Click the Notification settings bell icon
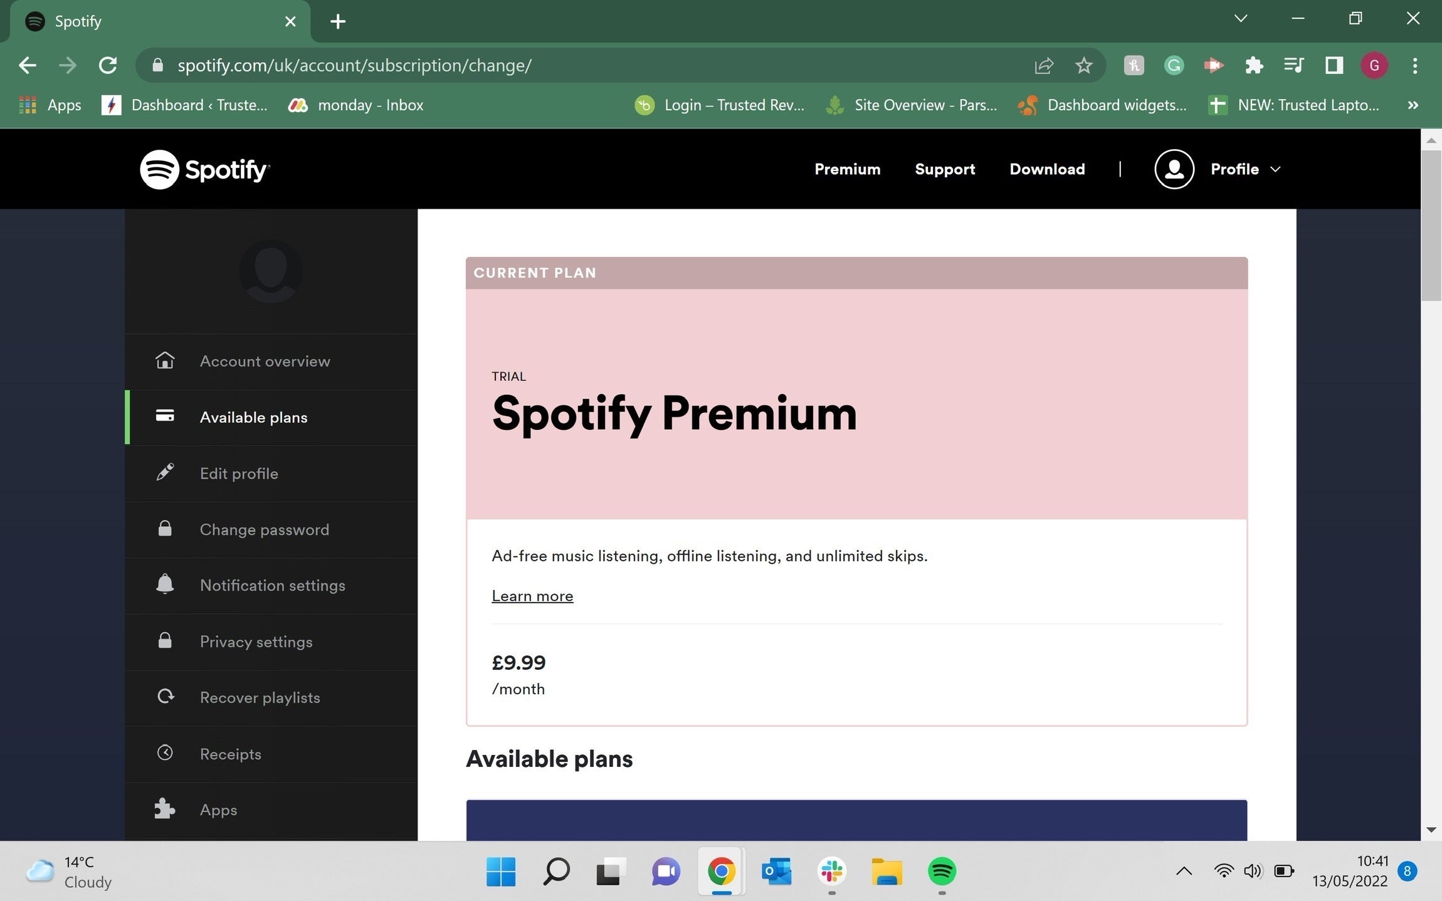Image resolution: width=1442 pixels, height=901 pixels. pos(165,584)
